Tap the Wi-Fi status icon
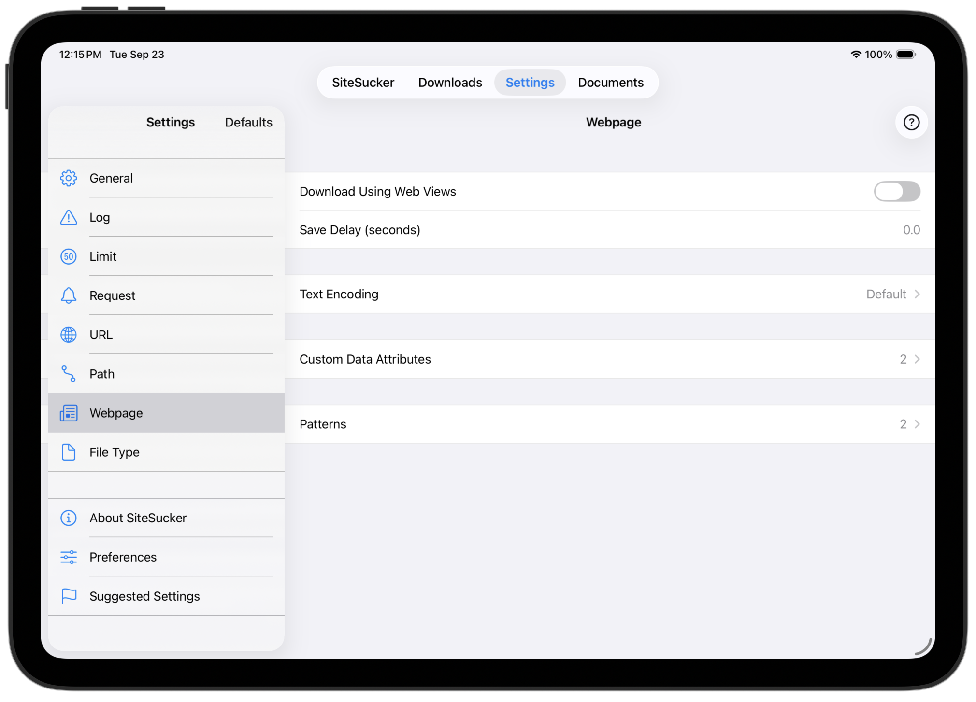976x702 pixels. (856, 55)
